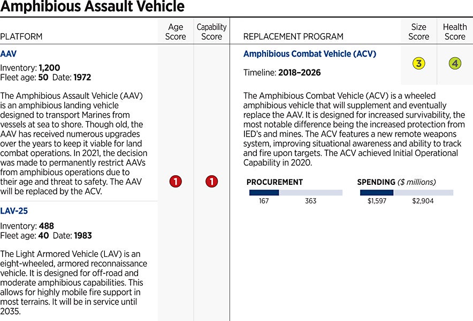The width and height of the screenshot is (473, 321).
Task: Click the Amphibious Assault Vehicle page title
Action: [x=93, y=7]
